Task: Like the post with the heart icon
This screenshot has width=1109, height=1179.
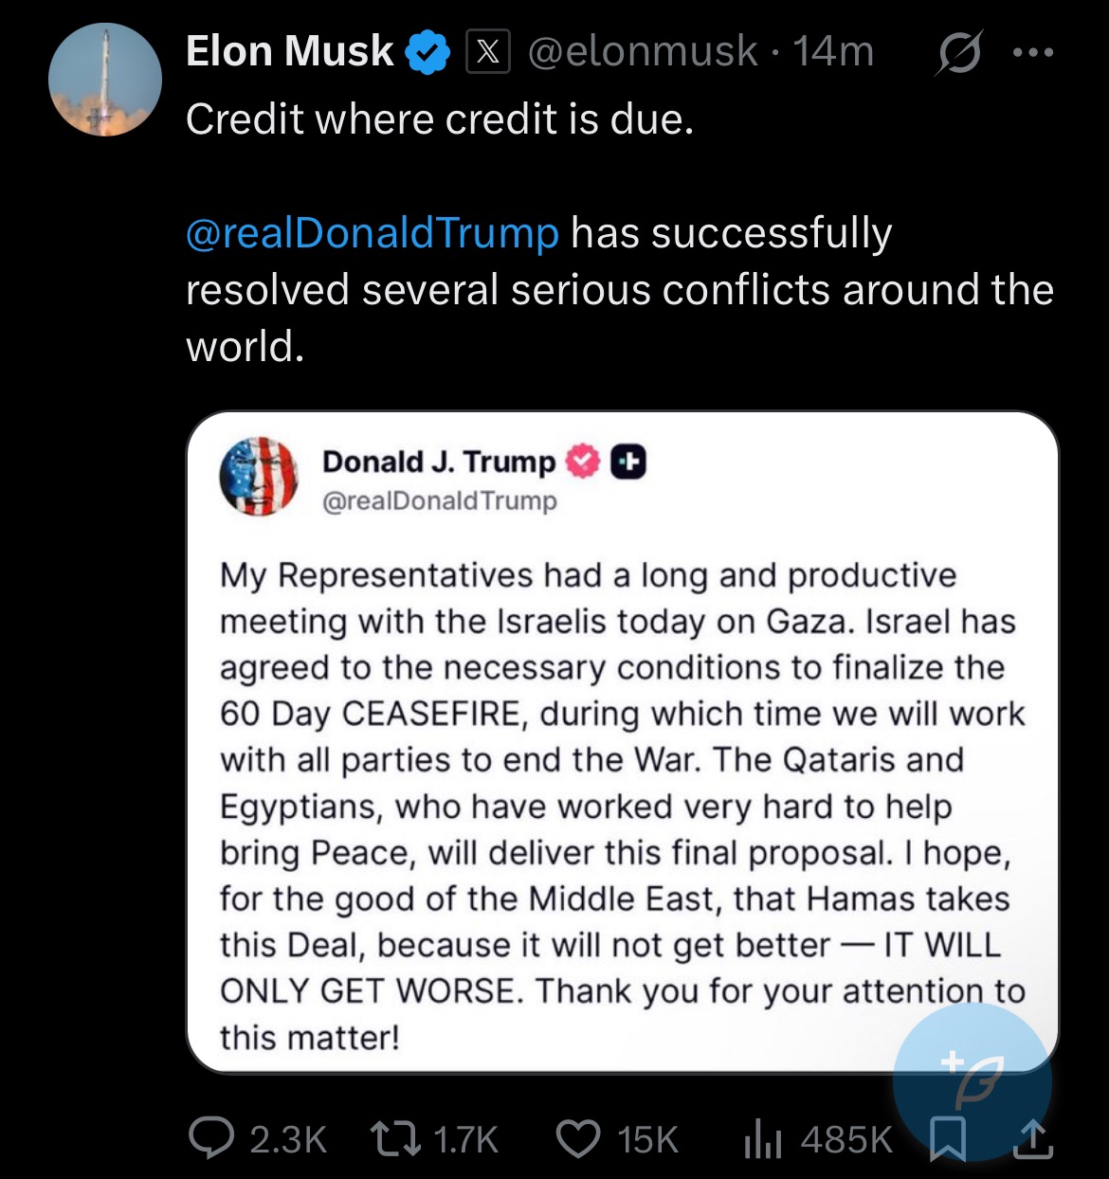Action: click(577, 1138)
